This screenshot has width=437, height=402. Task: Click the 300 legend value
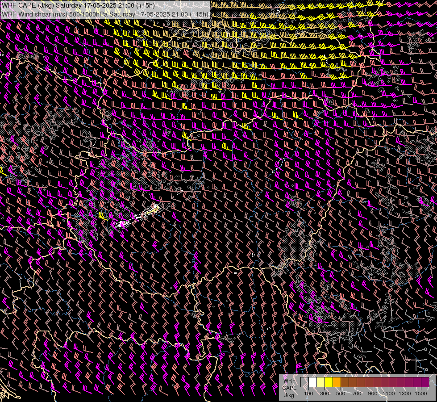(325, 394)
